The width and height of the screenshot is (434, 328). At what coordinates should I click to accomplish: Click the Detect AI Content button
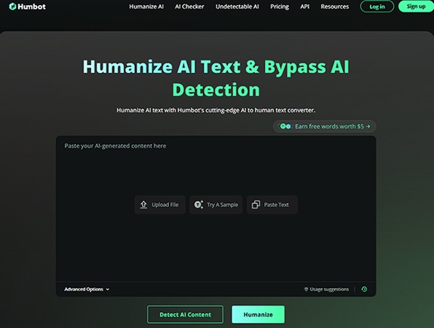coord(185,314)
